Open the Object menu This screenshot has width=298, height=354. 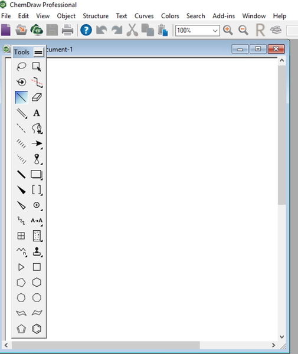coord(66,16)
